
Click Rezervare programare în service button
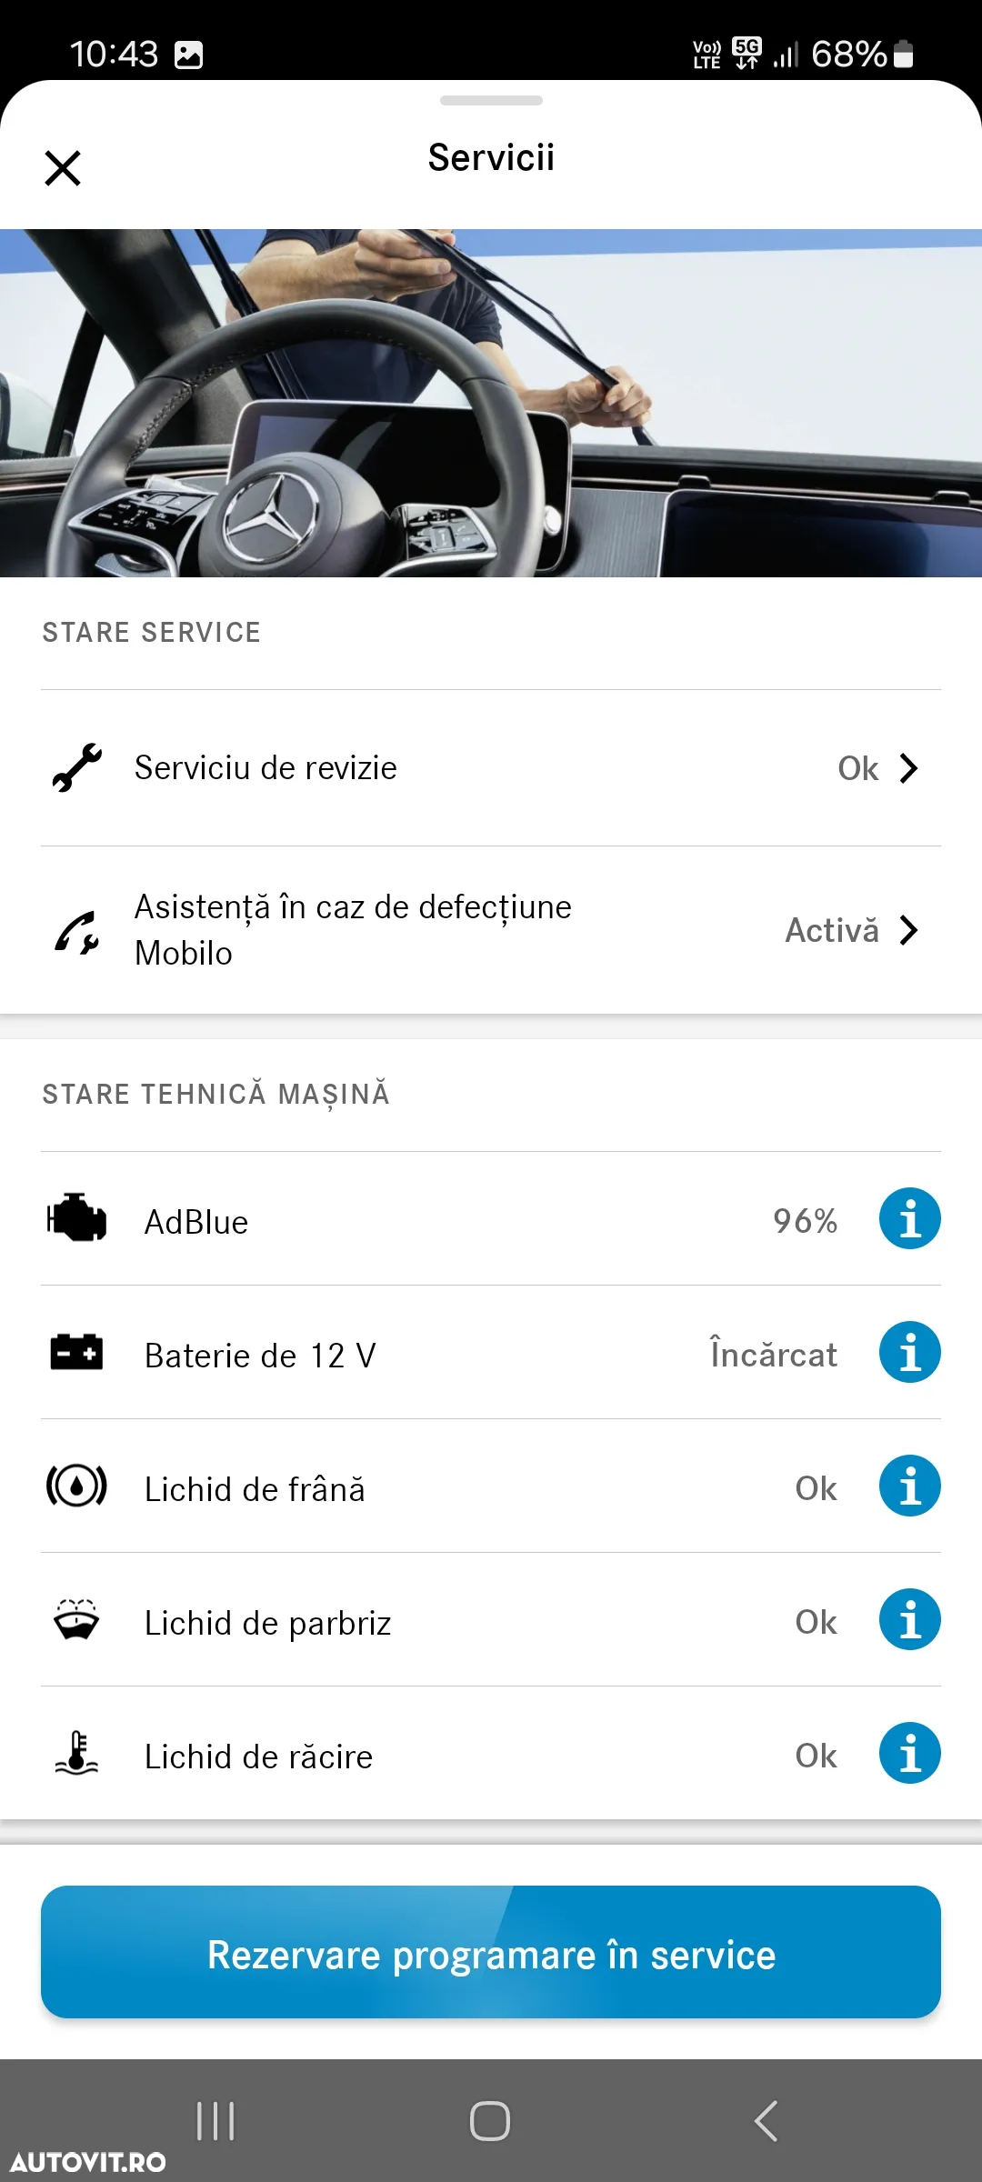coord(491,1952)
